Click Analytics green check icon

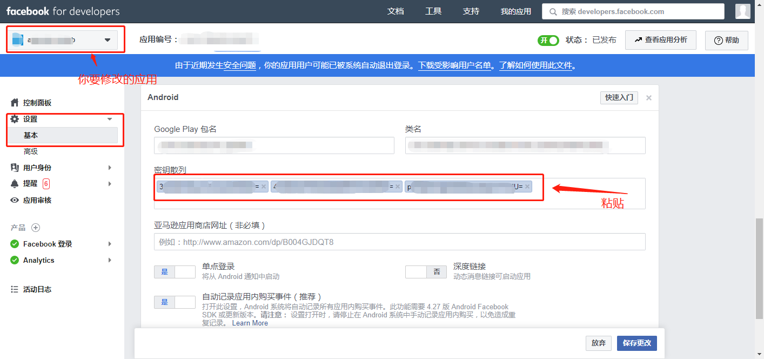15,260
